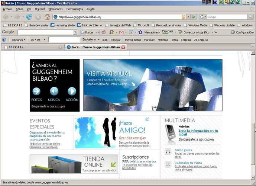Open the address bar history dropdown
The height and width of the screenshot is (186, 256).
click(x=189, y=17)
